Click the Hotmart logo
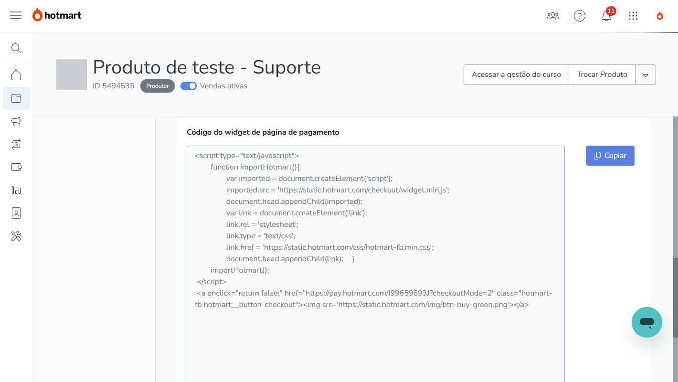The image size is (678, 382). (57, 15)
